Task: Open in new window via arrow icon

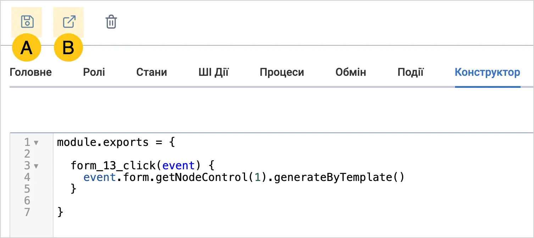Action: [x=69, y=22]
